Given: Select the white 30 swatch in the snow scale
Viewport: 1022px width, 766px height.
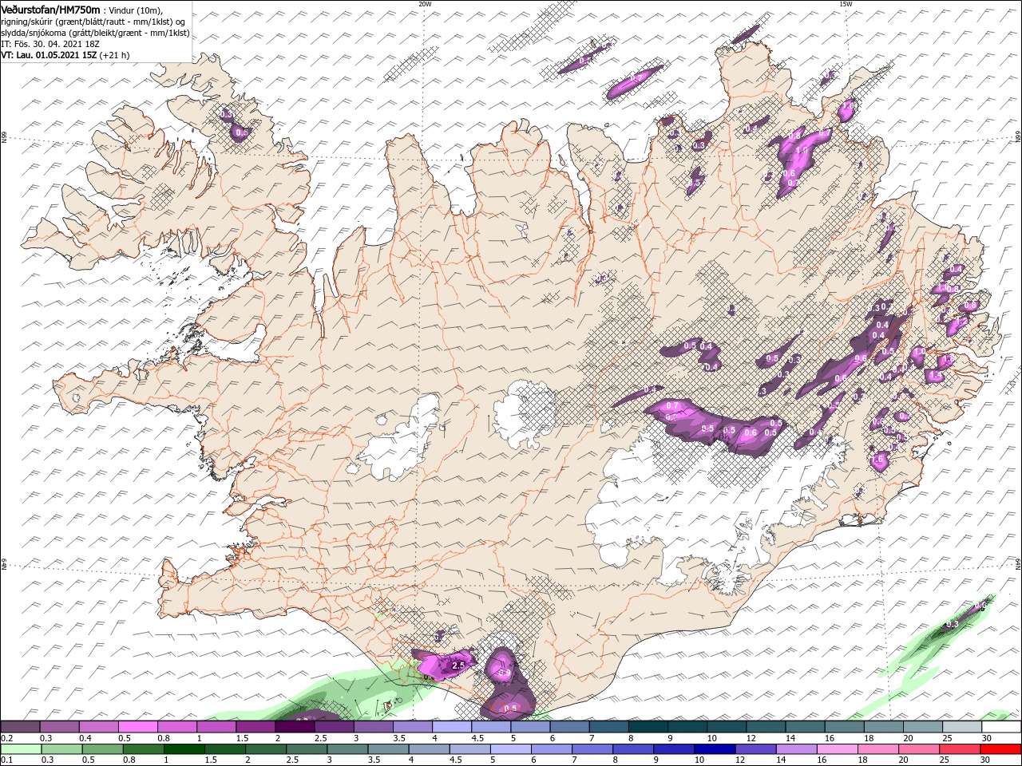Looking at the screenshot, I should [x=1001, y=727].
